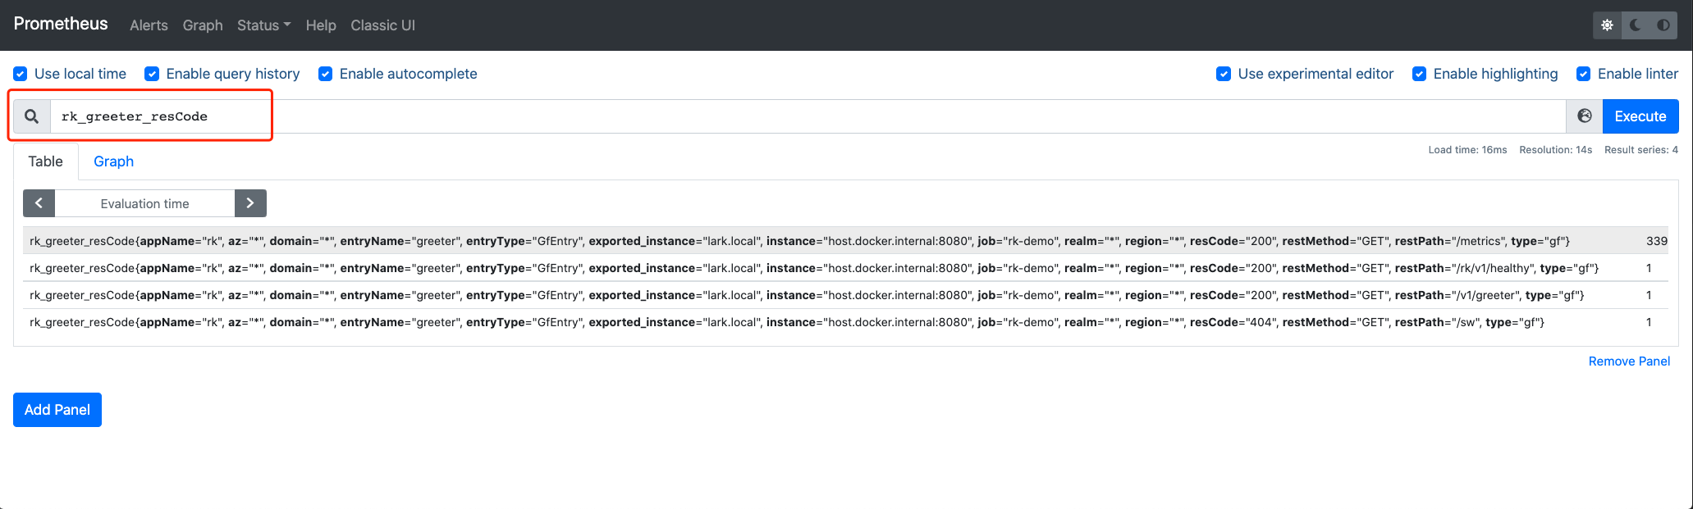Viewport: 1693px width, 509px height.
Task: Disable Enable query history checkbox
Action: [152, 74]
